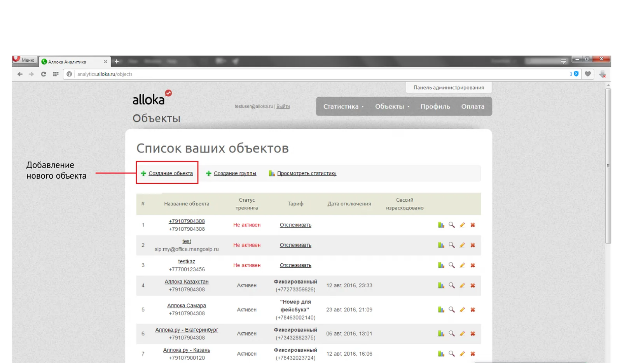Open the Opera Меню button
The height and width of the screenshot is (363, 622).
pyautogui.click(x=24, y=60)
